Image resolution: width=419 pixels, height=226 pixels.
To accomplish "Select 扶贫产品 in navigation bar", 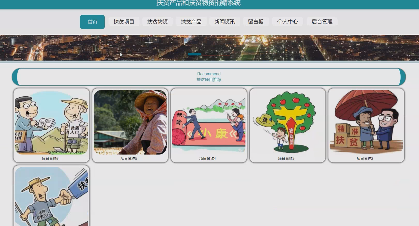I will tap(191, 22).
